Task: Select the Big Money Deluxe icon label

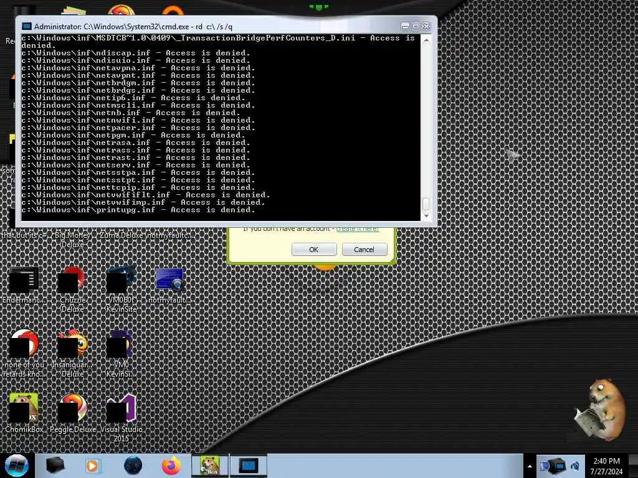Action: [x=72, y=240]
